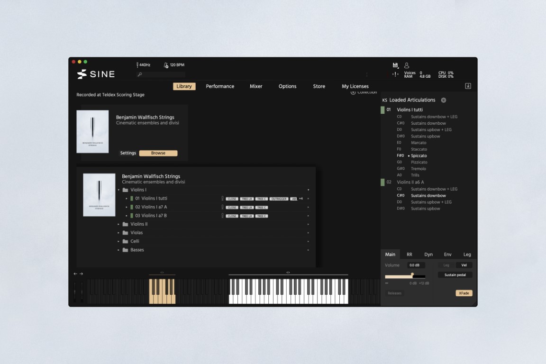Image resolution: width=546 pixels, height=364 pixels.
Task: Open the Env tab in articulation settings
Action: click(x=447, y=254)
